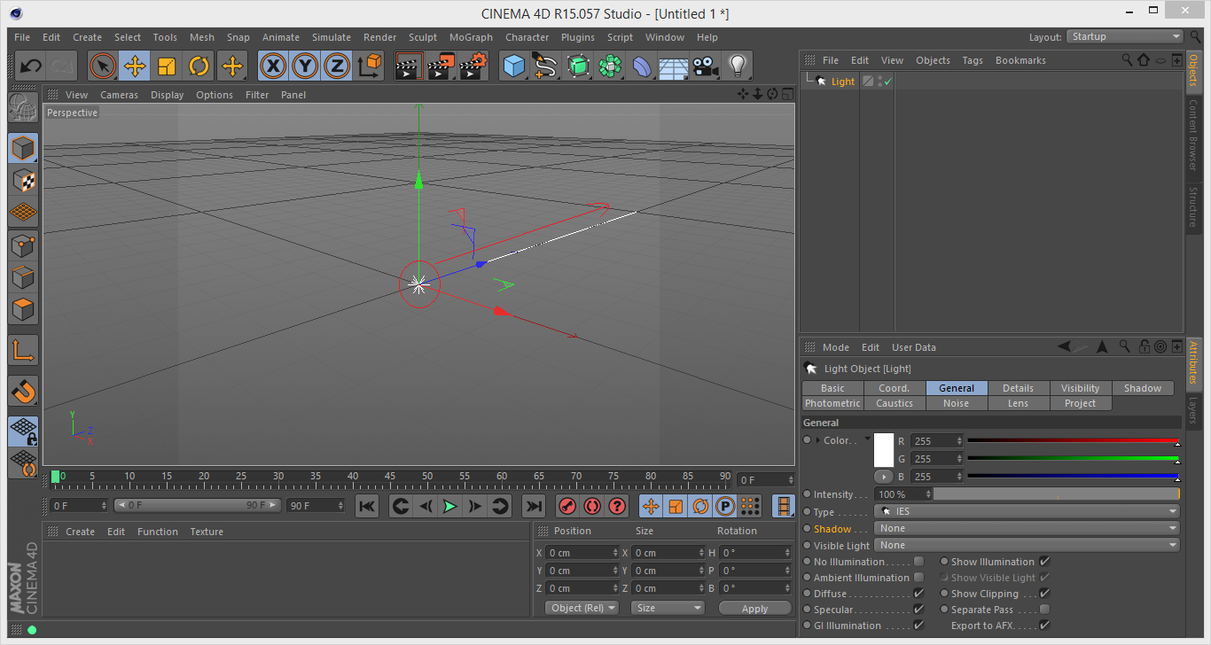
Task: Click the Apply button
Action: coord(754,609)
